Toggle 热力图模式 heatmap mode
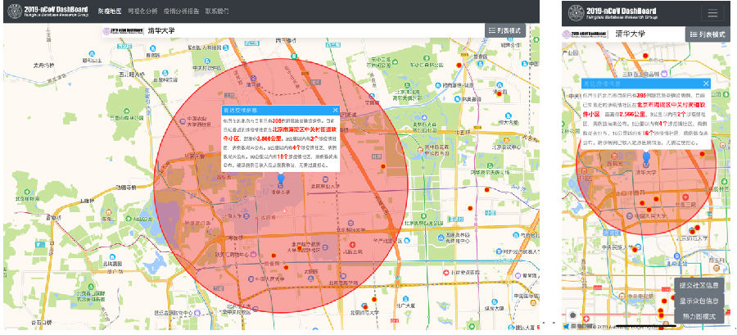The image size is (737, 335). [698, 315]
